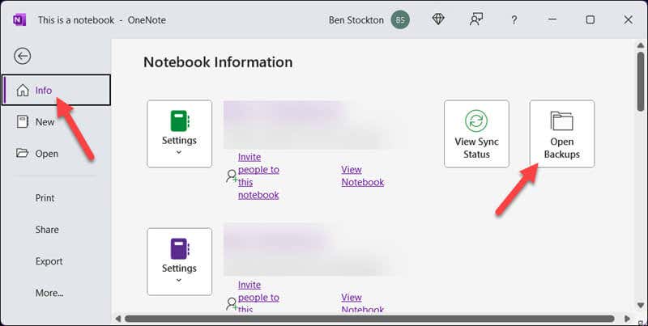Open the More... sidebar entry
The width and height of the screenshot is (648, 326).
[x=49, y=293]
